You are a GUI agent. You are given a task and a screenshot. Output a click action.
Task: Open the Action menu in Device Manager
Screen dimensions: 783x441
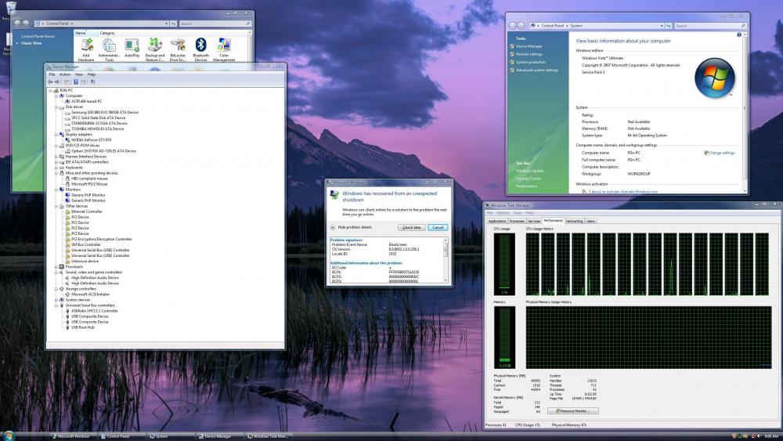65,74
